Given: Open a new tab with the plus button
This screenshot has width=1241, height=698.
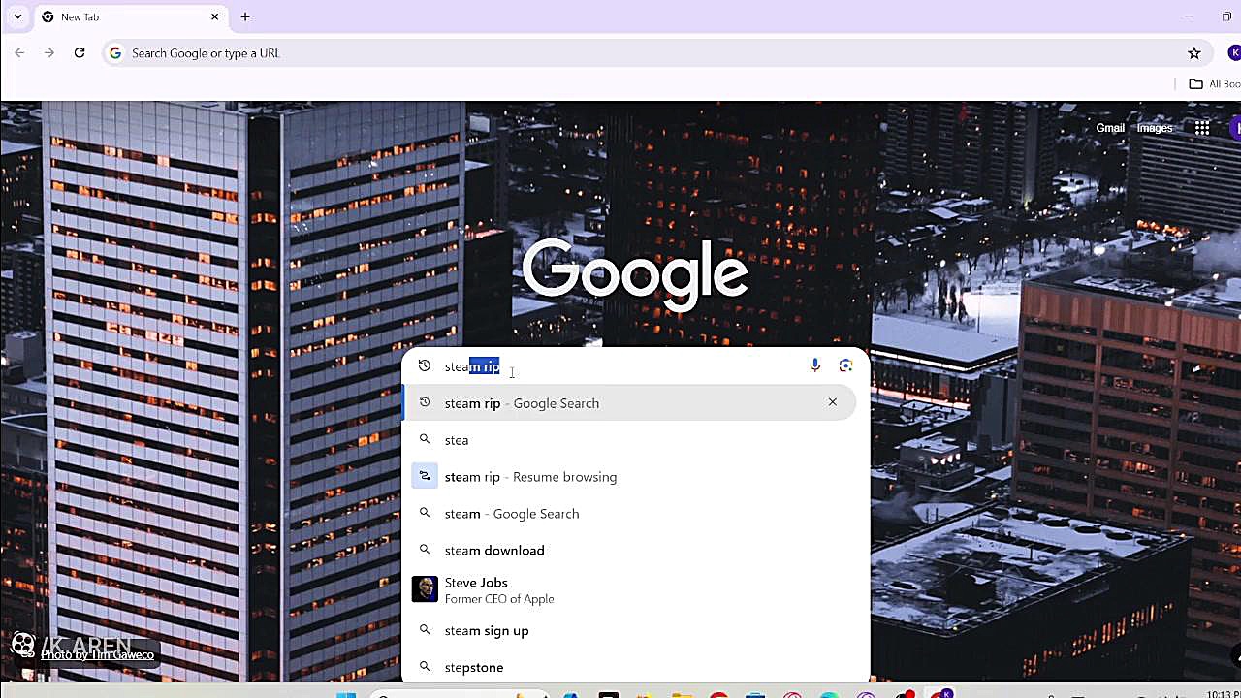Looking at the screenshot, I should pos(245,16).
